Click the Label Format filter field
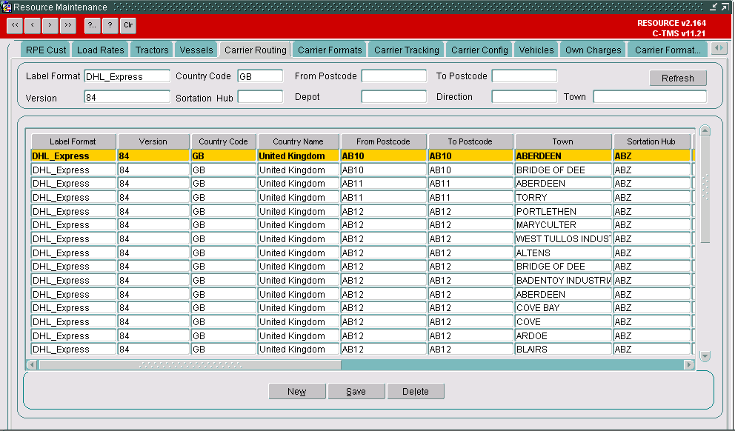The height and width of the screenshot is (431, 735). tap(127, 76)
